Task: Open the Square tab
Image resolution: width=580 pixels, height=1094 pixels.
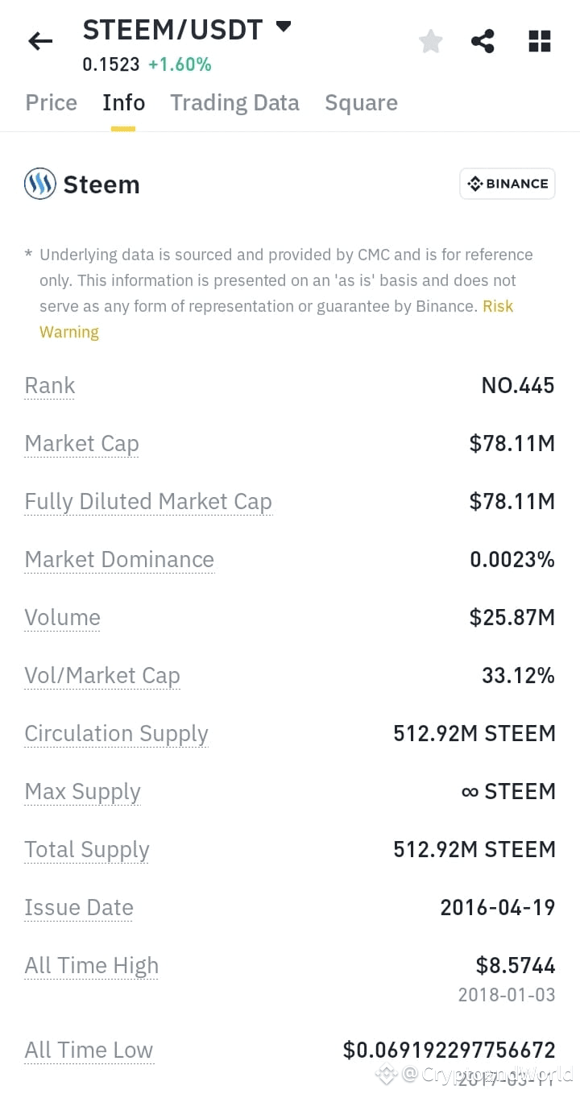Action: pyautogui.click(x=361, y=103)
